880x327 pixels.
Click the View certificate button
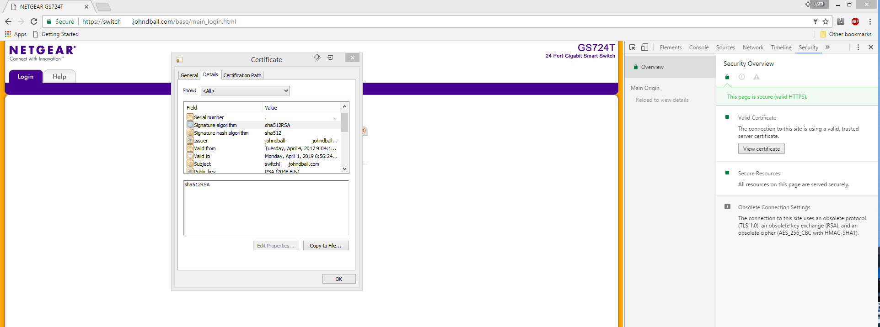tap(762, 149)
